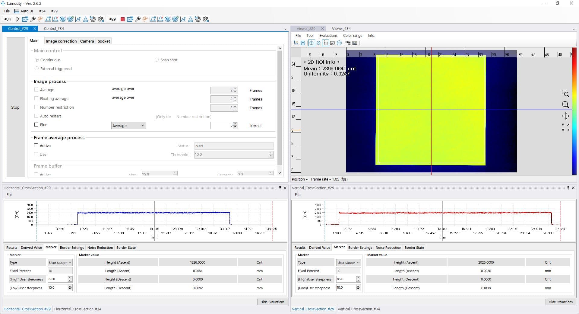Tick the Number restriction checkbox
Screen dimensions: 579x314
pos(36,107)
